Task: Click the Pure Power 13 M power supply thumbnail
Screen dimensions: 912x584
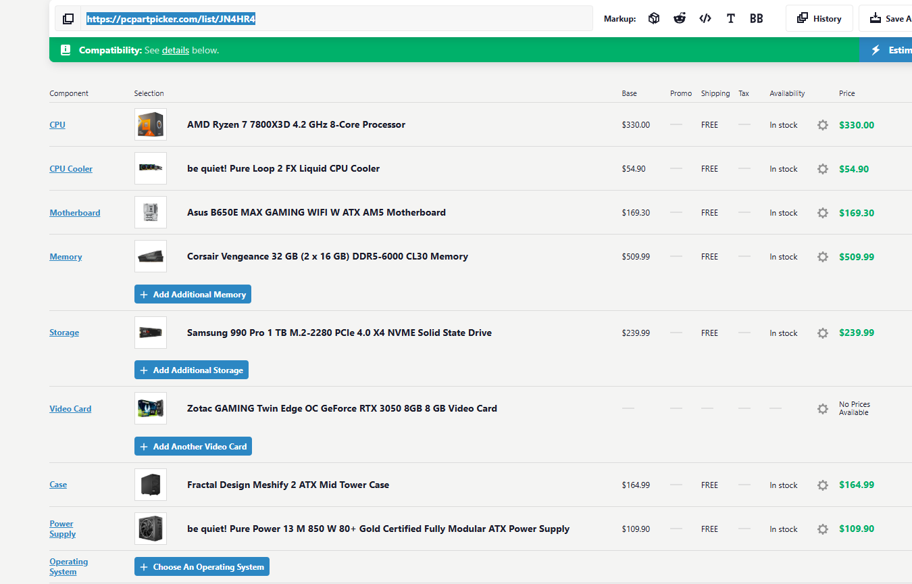Action: tap(151, 529)
